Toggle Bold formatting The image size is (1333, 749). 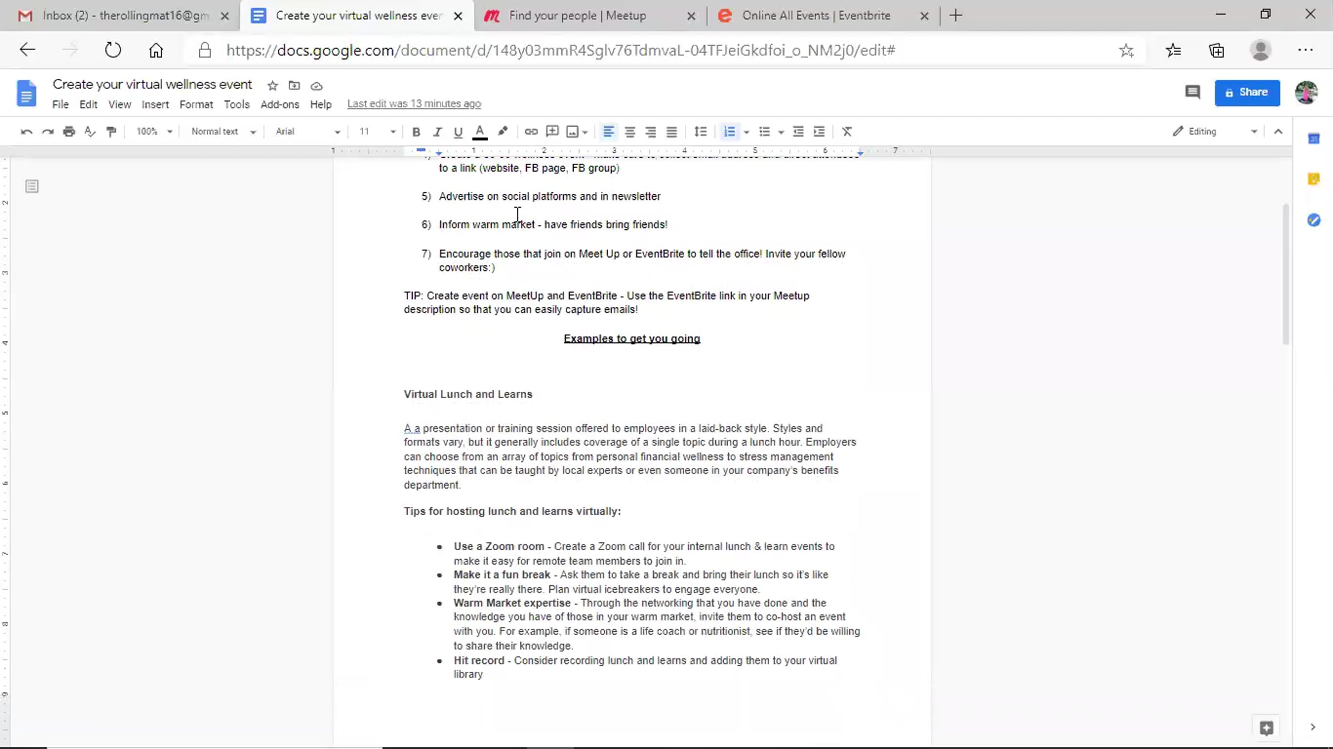click(x=415, y=132)
